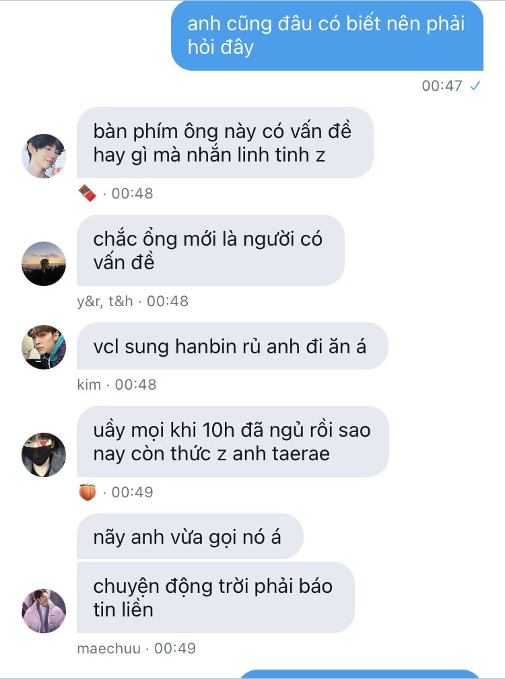Open avatar of sender with chocolate emoji name
Image resolution: width=505 pixels, height=679 pixels.
click(44, 156)
